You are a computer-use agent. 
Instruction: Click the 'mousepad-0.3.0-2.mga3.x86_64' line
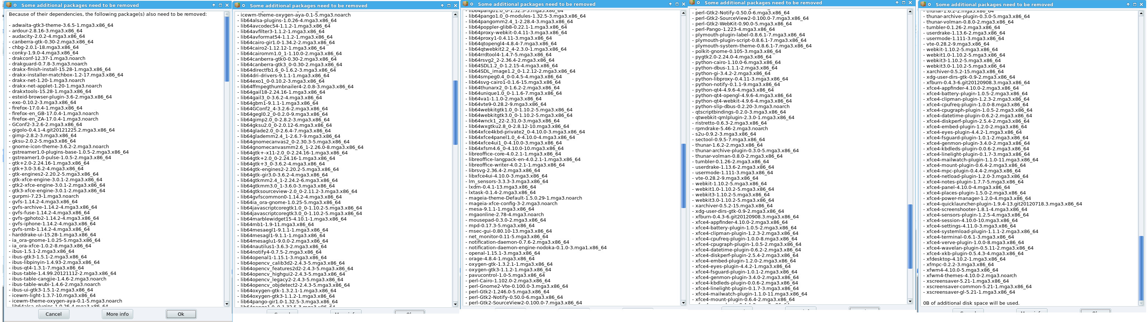(505, 220)
